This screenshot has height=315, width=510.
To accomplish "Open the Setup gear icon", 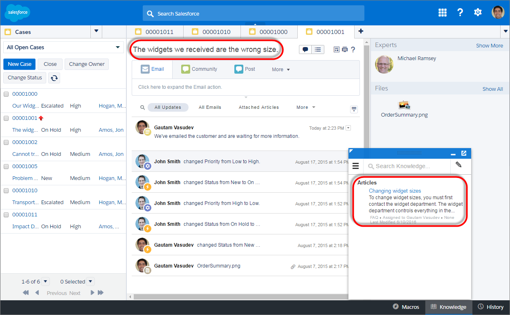I will pyautogui.click(x=478, y=13).
